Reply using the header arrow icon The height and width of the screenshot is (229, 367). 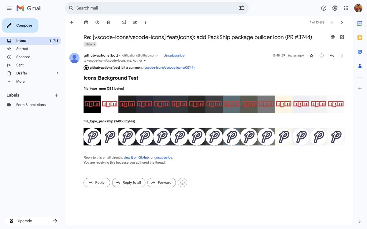point(332,56)
